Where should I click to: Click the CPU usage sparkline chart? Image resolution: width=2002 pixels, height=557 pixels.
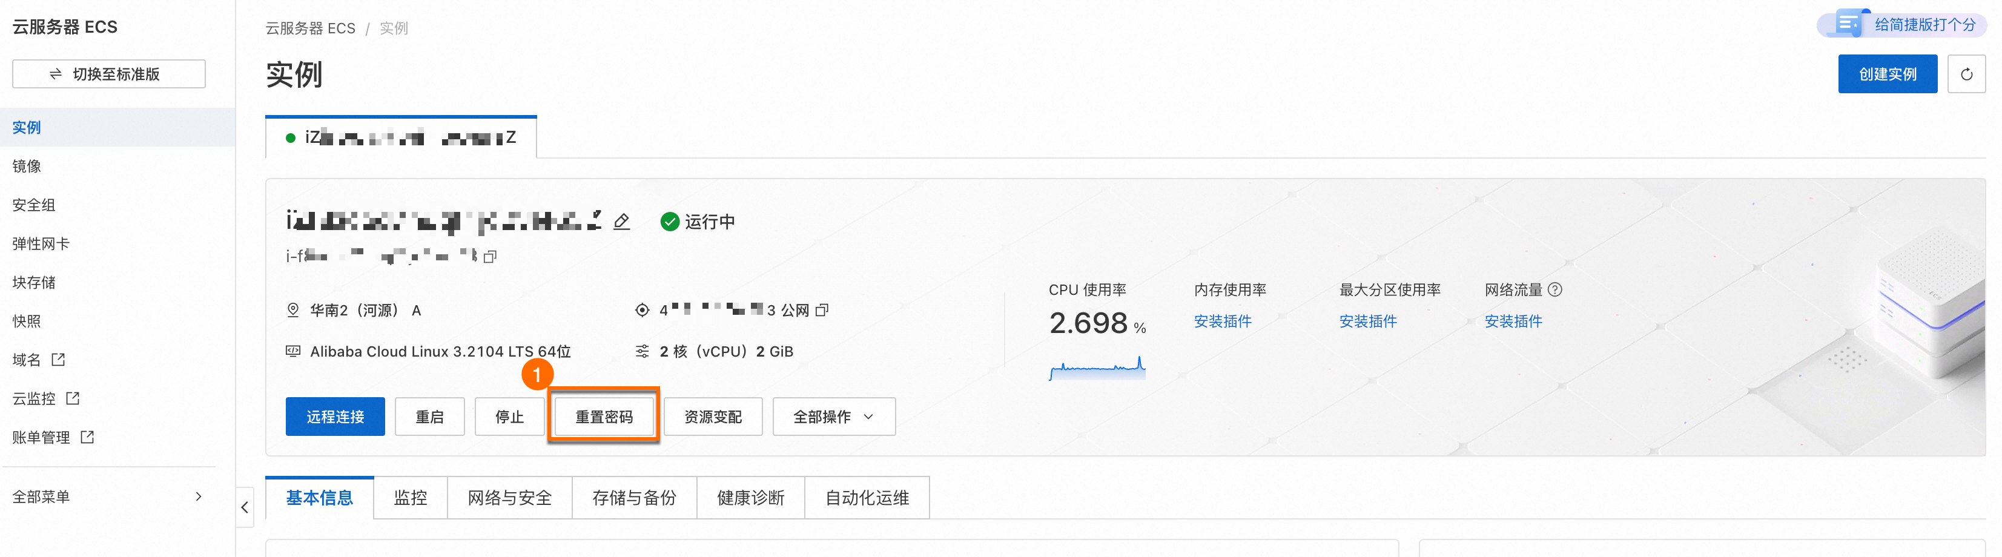pos(1097,368)
